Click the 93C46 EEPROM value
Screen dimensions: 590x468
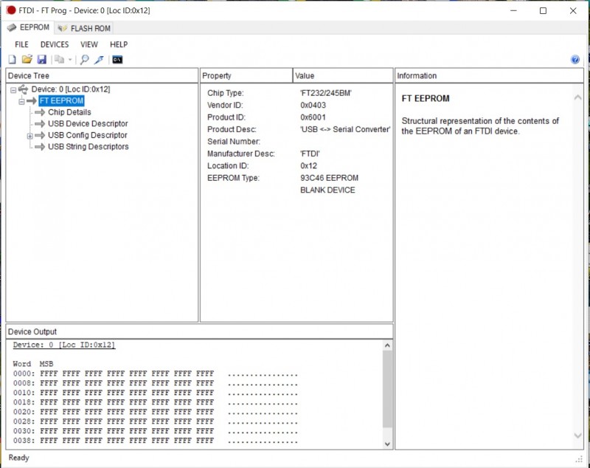point(329,178)
